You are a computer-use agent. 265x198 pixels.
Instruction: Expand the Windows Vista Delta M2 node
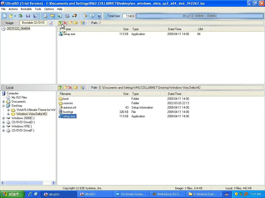pos(8,114)
